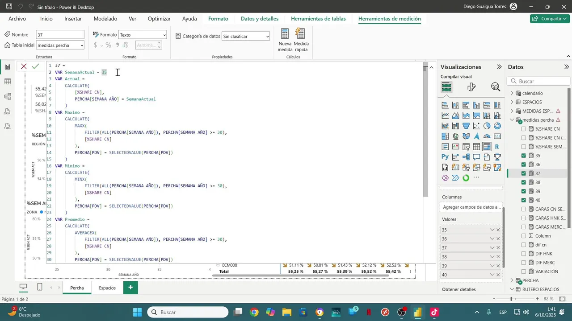Commit the formula with the checkmark icon
The image size is (572, 321).
pyautogui.click(x=36, y=66)
